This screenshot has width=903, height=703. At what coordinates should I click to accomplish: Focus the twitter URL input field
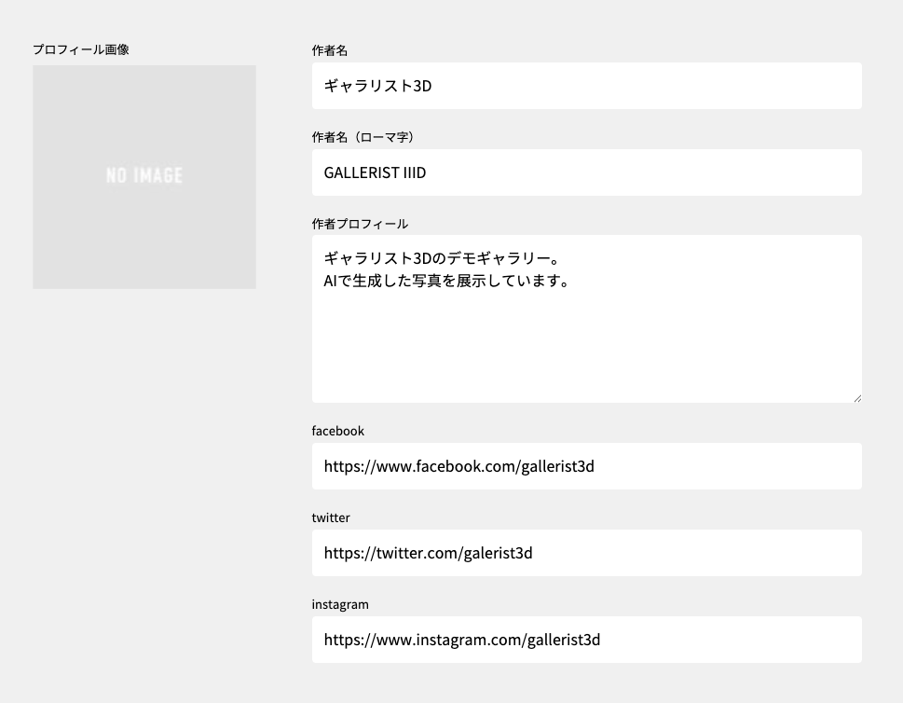click(x=587, y=553)
